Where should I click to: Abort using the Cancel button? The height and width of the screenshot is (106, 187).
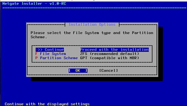click(108, 70)
